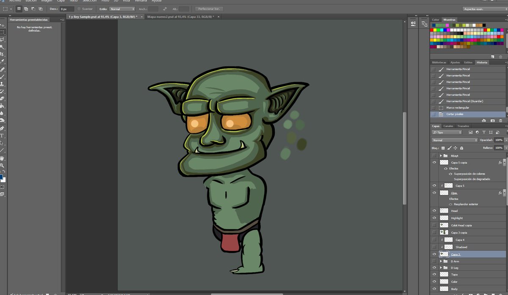The height and width of the screenshot is (295, 508).
Task: Click the lock all padlock icon
Action: click(x=461, y=148)
